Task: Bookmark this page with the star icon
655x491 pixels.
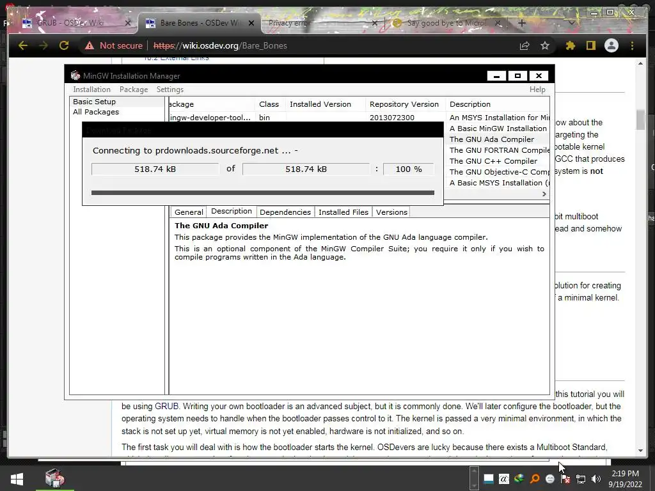Action: (545, 45)
